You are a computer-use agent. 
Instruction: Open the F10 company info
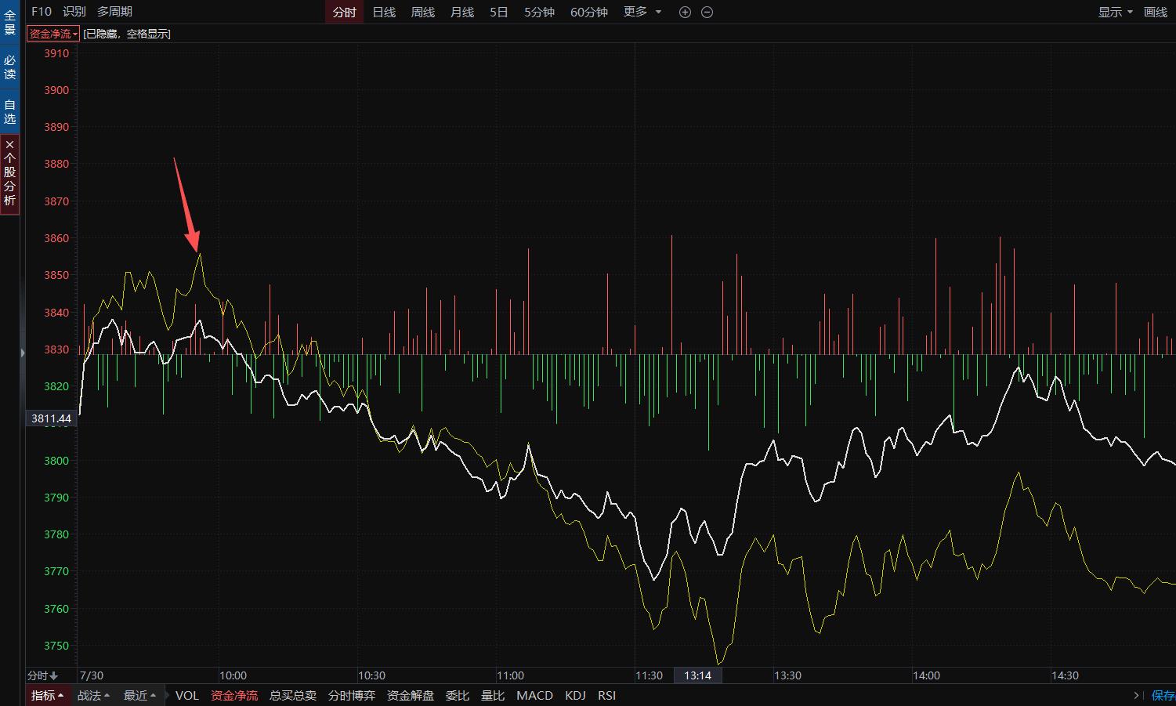click(42, 12)
